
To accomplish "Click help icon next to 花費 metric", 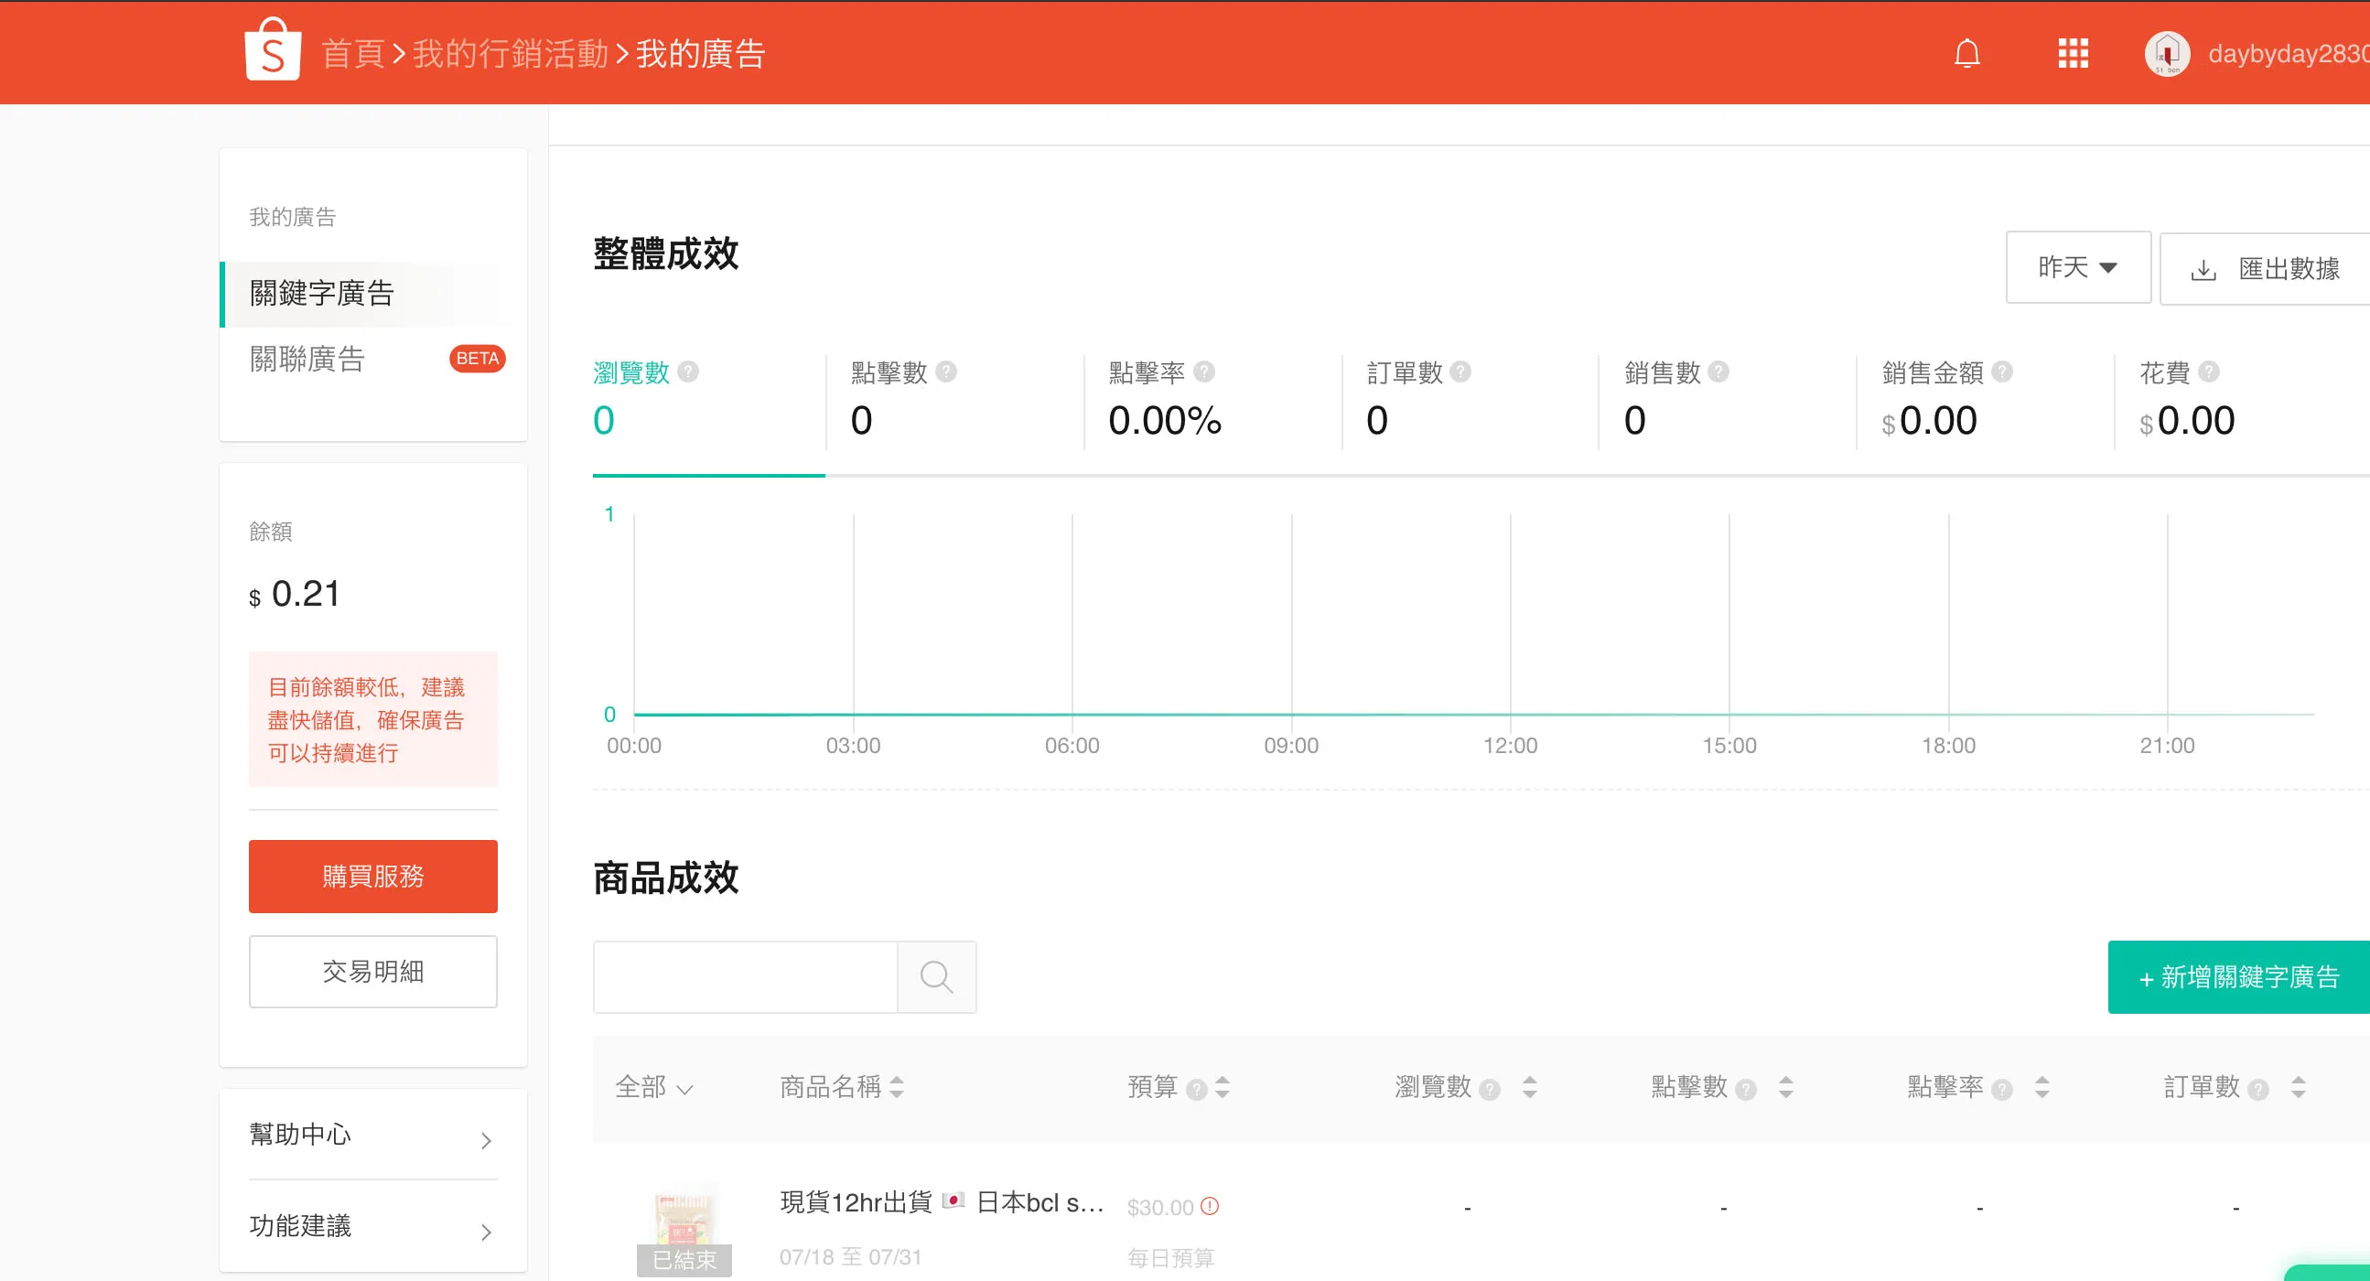I will pyautogui.click(x=2208, y=371).
